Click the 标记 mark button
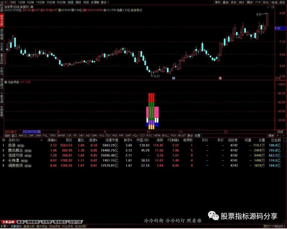 click(265, 2)
